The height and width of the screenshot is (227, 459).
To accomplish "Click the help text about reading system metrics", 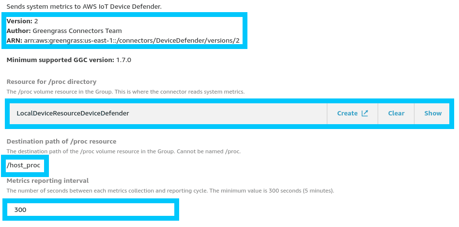I will coord(125,92).
